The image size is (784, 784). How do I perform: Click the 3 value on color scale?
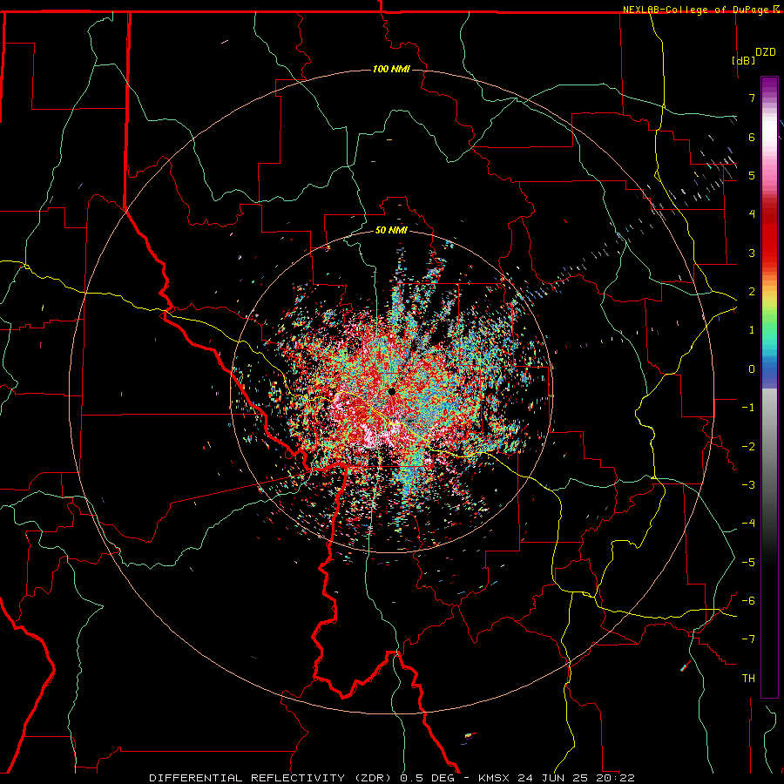pyautogui.click(x=752, y=253)
